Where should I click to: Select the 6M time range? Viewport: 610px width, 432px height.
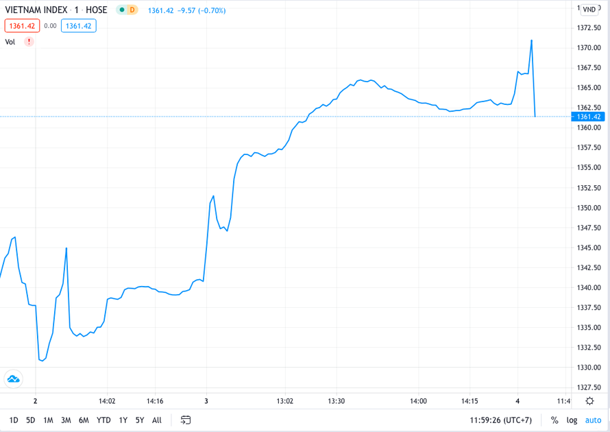84,420
